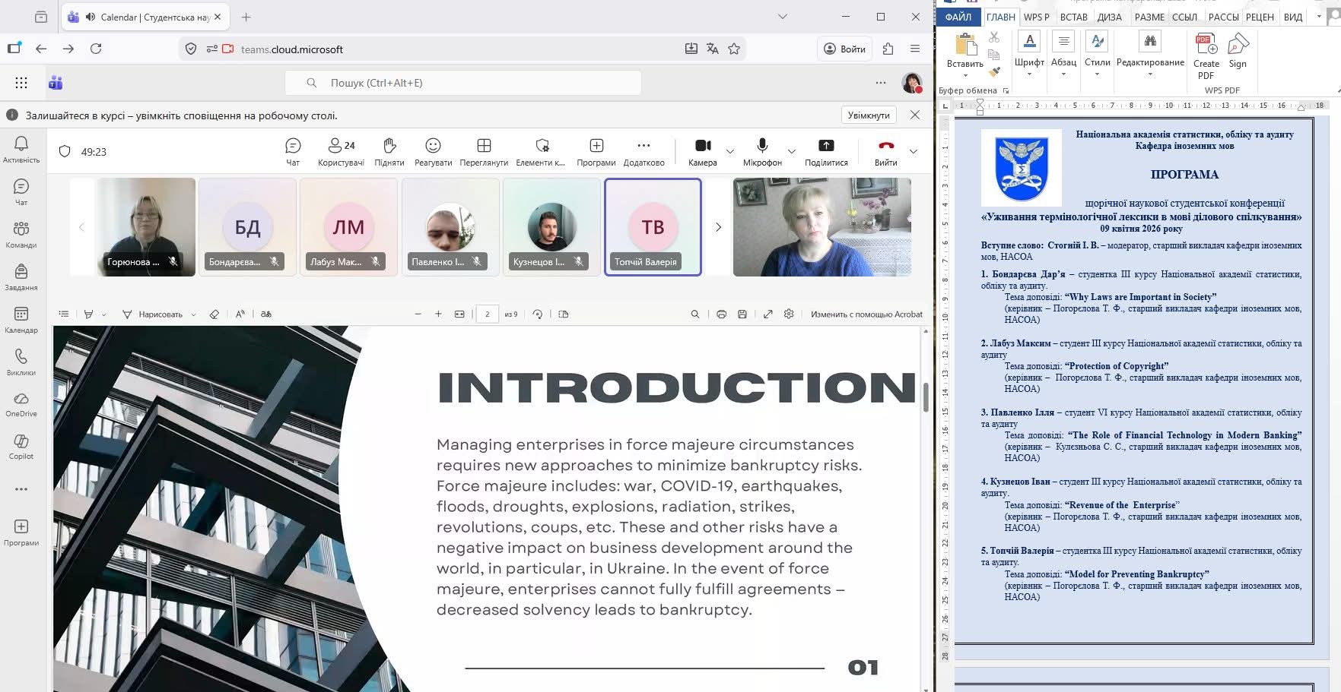
Task: Raise hand with Підняти button
Action: click(x=389, y=151)
